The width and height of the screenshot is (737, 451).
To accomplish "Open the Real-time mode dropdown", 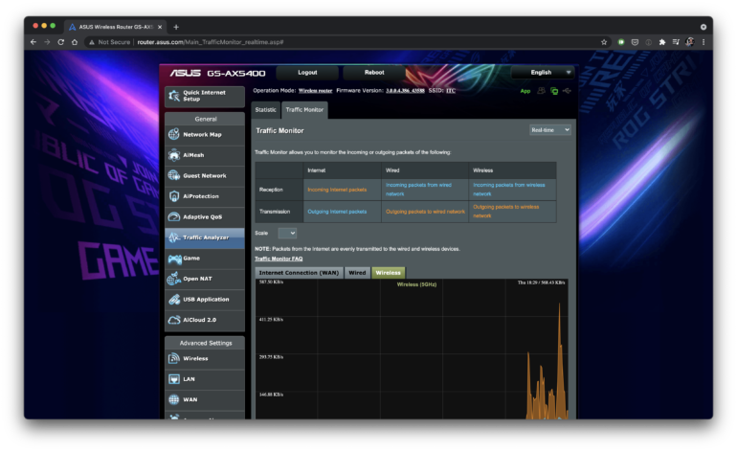I will click(x=550, y=130).
